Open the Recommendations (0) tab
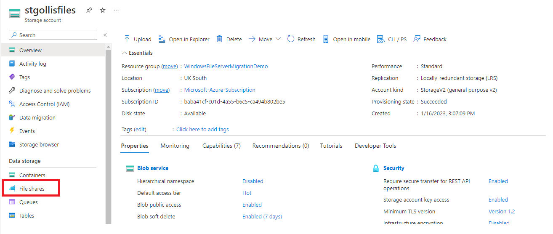 click(281, 146)
